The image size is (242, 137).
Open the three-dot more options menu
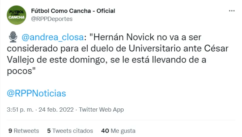click(232, 11)
